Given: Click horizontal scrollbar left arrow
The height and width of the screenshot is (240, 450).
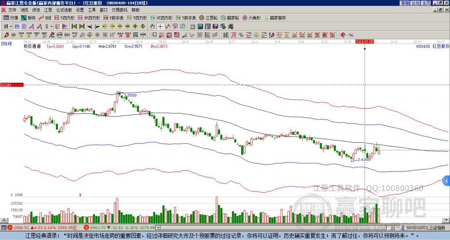Looking at the screenshot, I should 158,228.
